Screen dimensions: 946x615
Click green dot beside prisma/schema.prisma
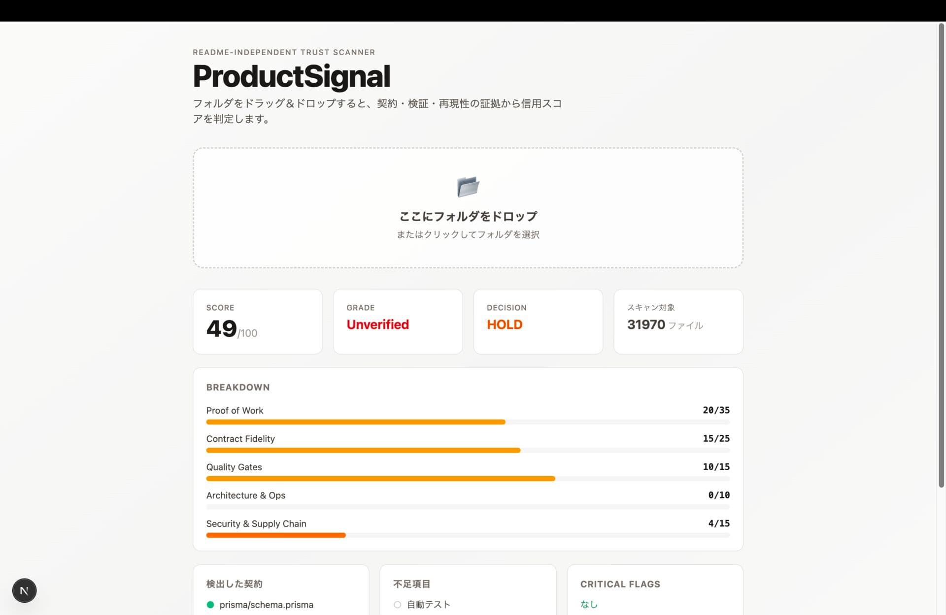coord(210,605)
